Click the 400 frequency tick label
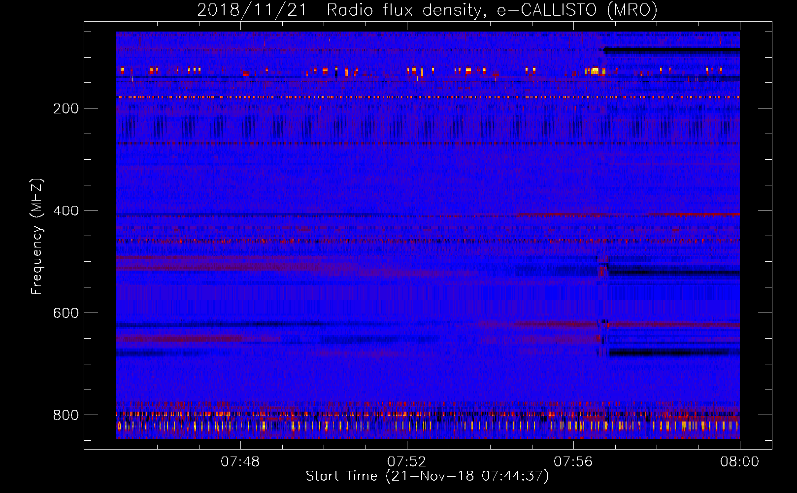The image size is (797, 493). coord(66,211)
